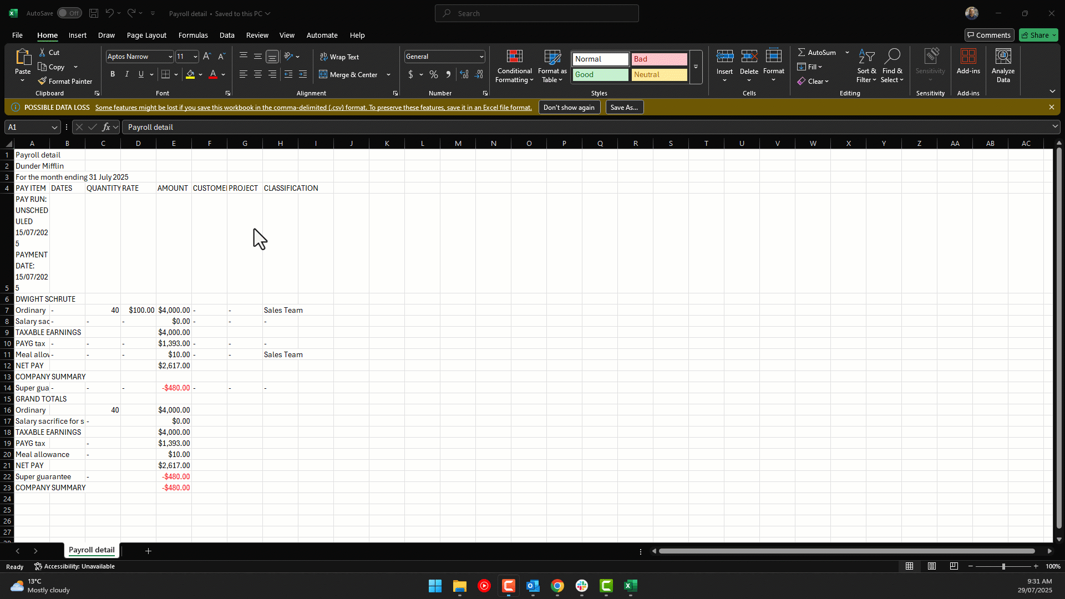Open the font name dropdown Aptos Narrow
The height and width of the screenshot is (599, 1065).
170,57
